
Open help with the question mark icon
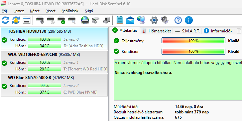178,20
